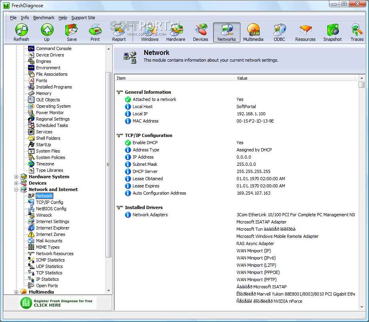Select MIME Types tree item
Image resolution: width=369 pixels, height=322 pixels.
pos(44,247)
